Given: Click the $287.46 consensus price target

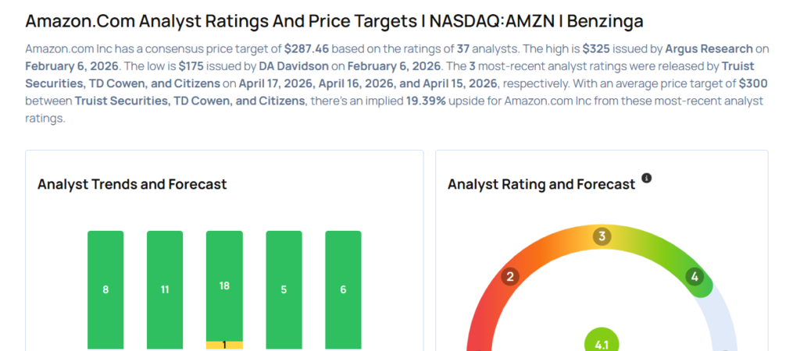Looking at the screenshot, I should [306, 48].
